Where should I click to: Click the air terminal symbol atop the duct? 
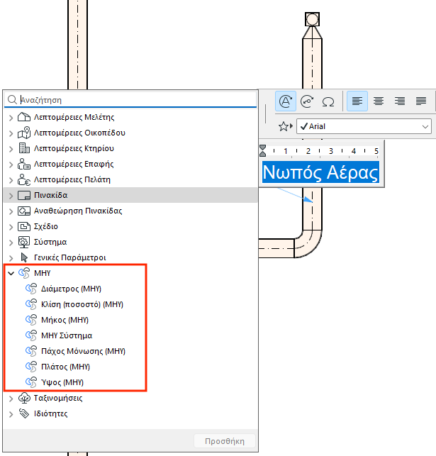312,19
